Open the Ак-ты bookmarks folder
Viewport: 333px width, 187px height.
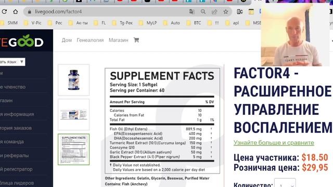point(79,23)
